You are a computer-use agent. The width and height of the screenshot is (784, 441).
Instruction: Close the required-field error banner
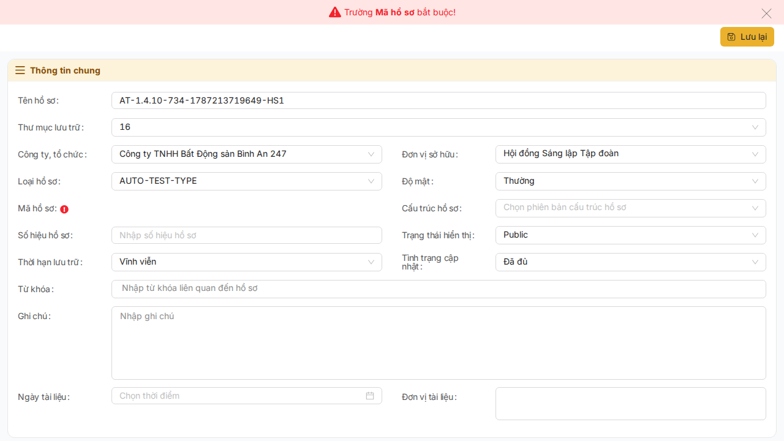pos(766,13)
